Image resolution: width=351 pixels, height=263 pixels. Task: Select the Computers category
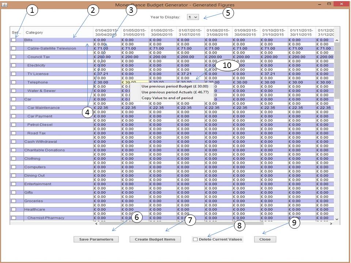pos(35,167)
